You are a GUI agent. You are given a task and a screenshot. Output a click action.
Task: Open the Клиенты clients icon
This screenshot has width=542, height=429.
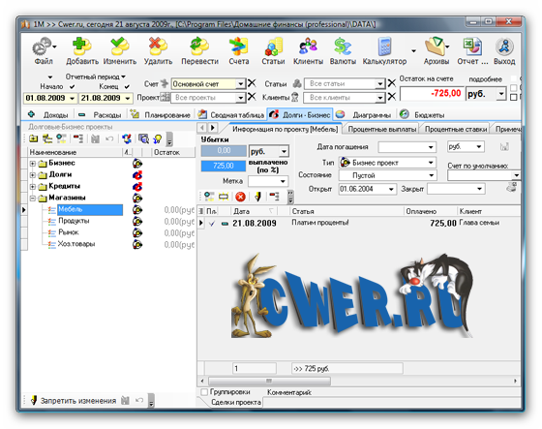click(x=308, y=46)
